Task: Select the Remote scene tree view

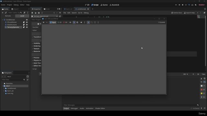Action: click(8, 16)
